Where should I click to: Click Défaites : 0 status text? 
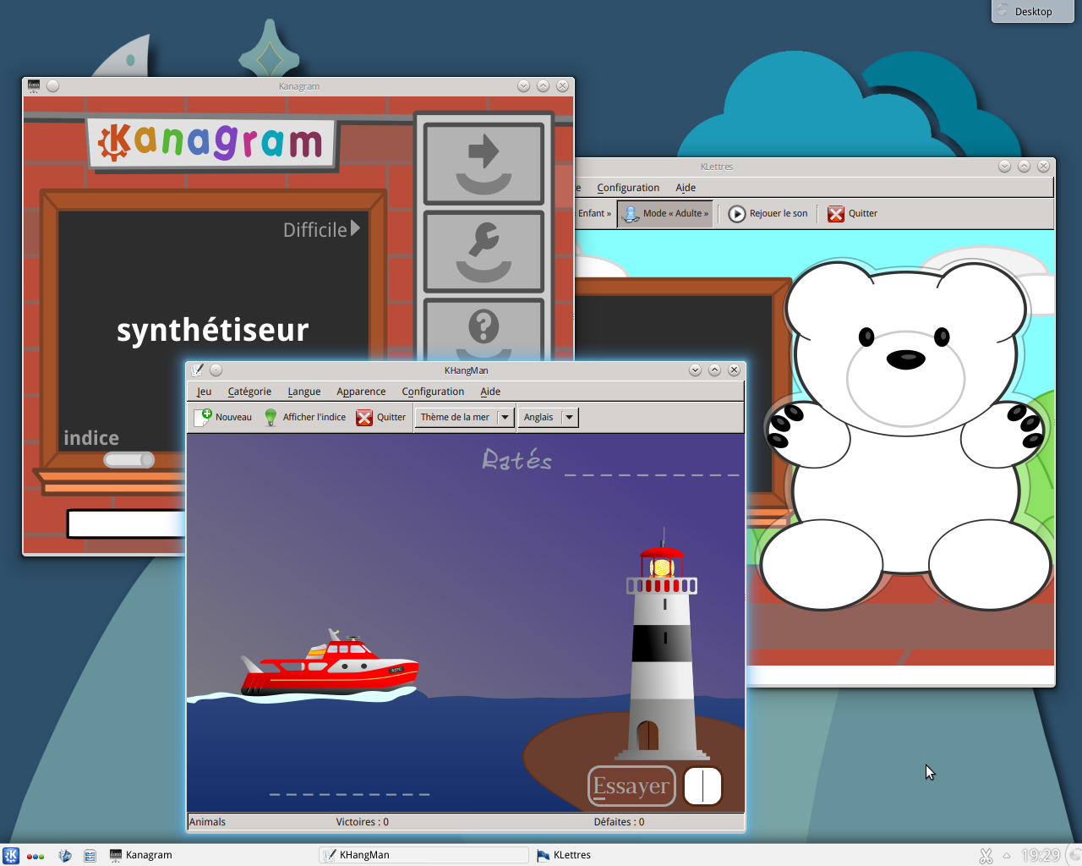[x=619, y=822]
